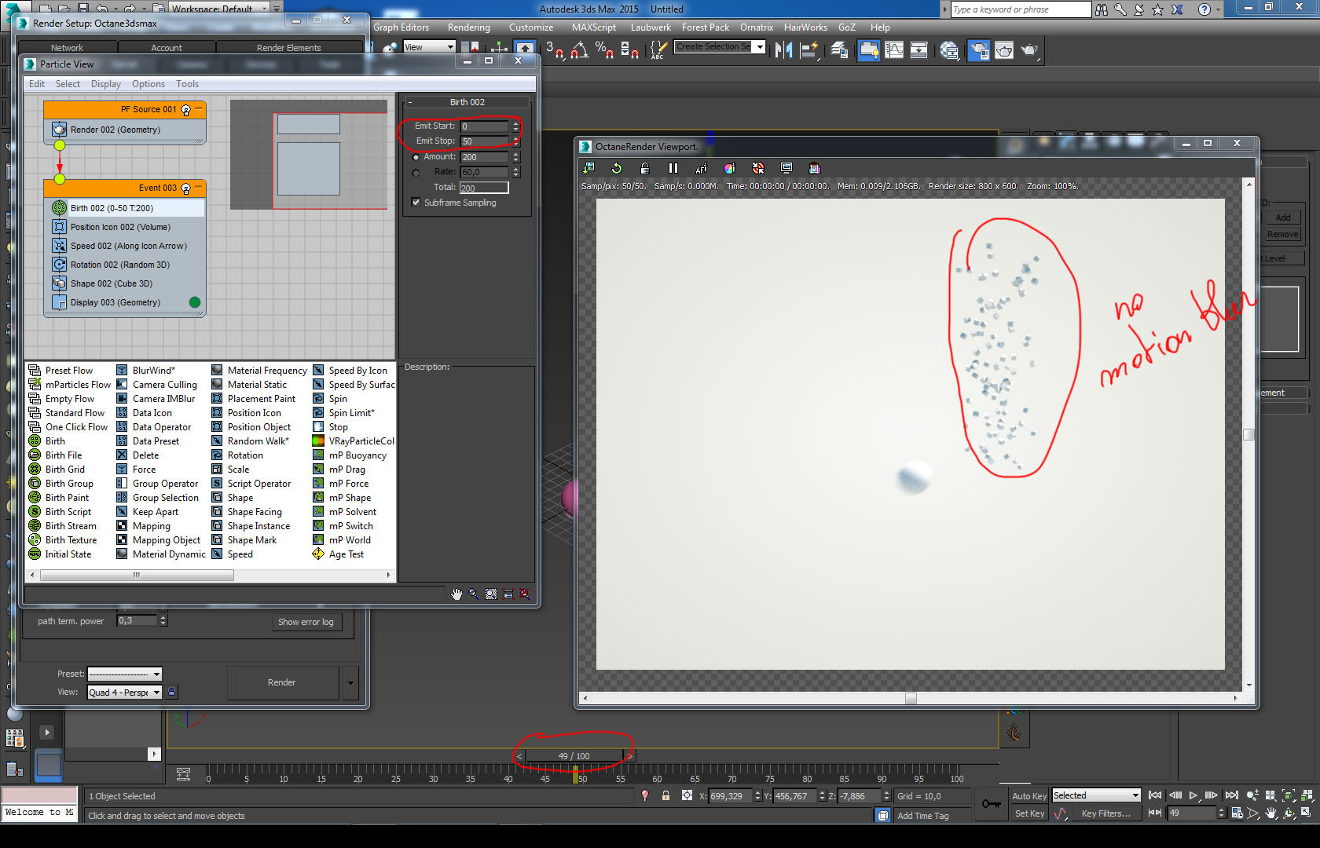Toggle the viewport lock padlock icon
This screenshot has width=1320, height=848.
(x=644, y=168)
